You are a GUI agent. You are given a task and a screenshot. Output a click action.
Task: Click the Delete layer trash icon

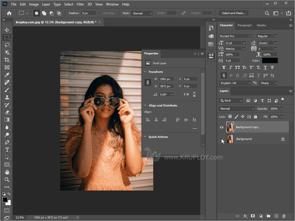(x=284, y=216)
